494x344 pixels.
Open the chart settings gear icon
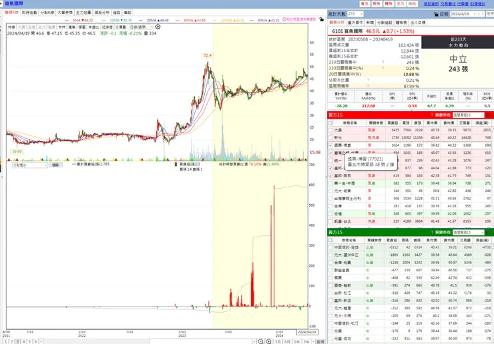[x=158, y=27]
